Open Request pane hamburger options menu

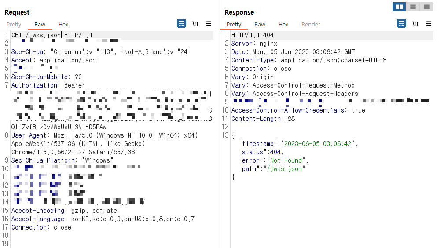[x=209, y=23]
